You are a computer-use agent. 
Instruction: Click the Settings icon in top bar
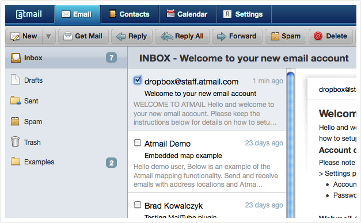pyautogui.click(x=227, y=14)
